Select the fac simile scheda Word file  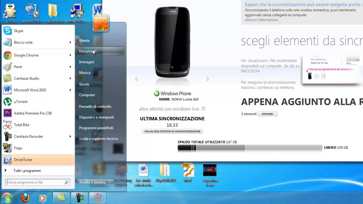144,176
